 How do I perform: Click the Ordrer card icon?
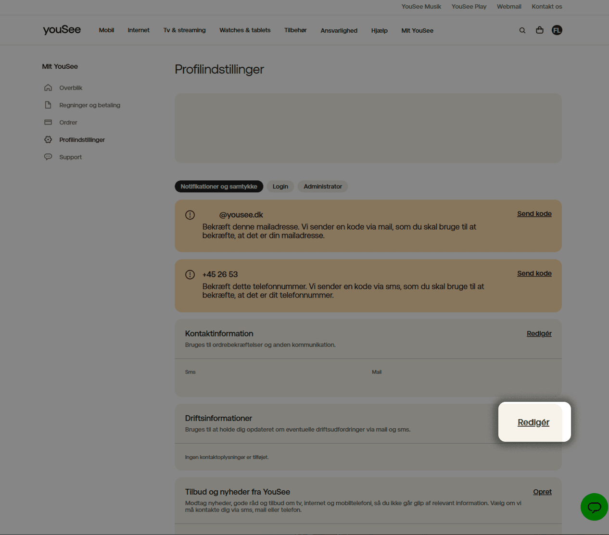point(48,122)
